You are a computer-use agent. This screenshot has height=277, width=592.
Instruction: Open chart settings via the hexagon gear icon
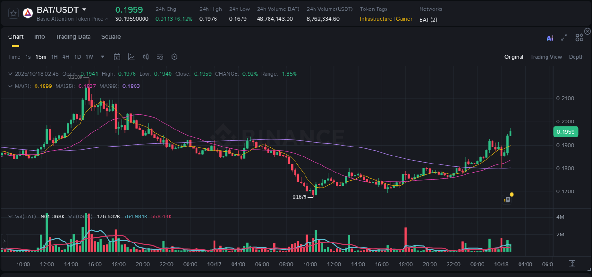(174, 56)
